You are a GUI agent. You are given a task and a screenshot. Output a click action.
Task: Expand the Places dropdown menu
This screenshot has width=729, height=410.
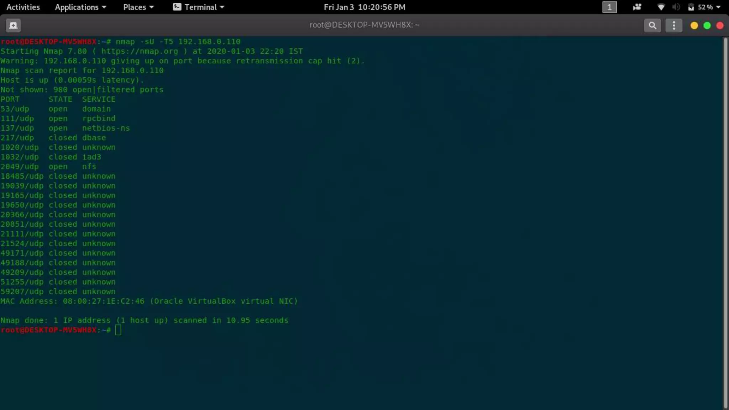pyautogui.click(x=138, y=7)
